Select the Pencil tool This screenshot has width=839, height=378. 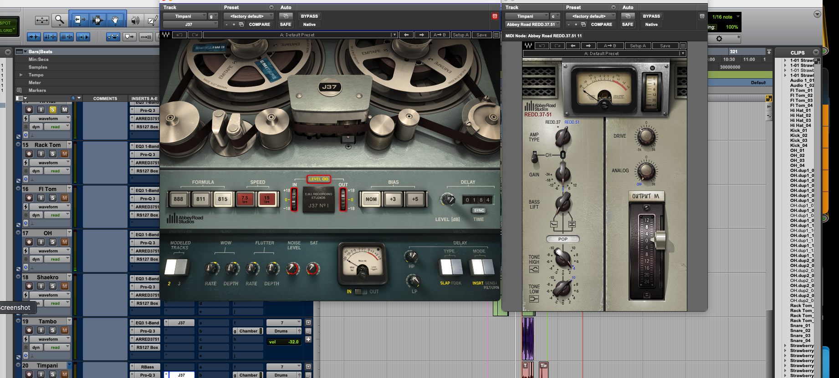(152, 20)
